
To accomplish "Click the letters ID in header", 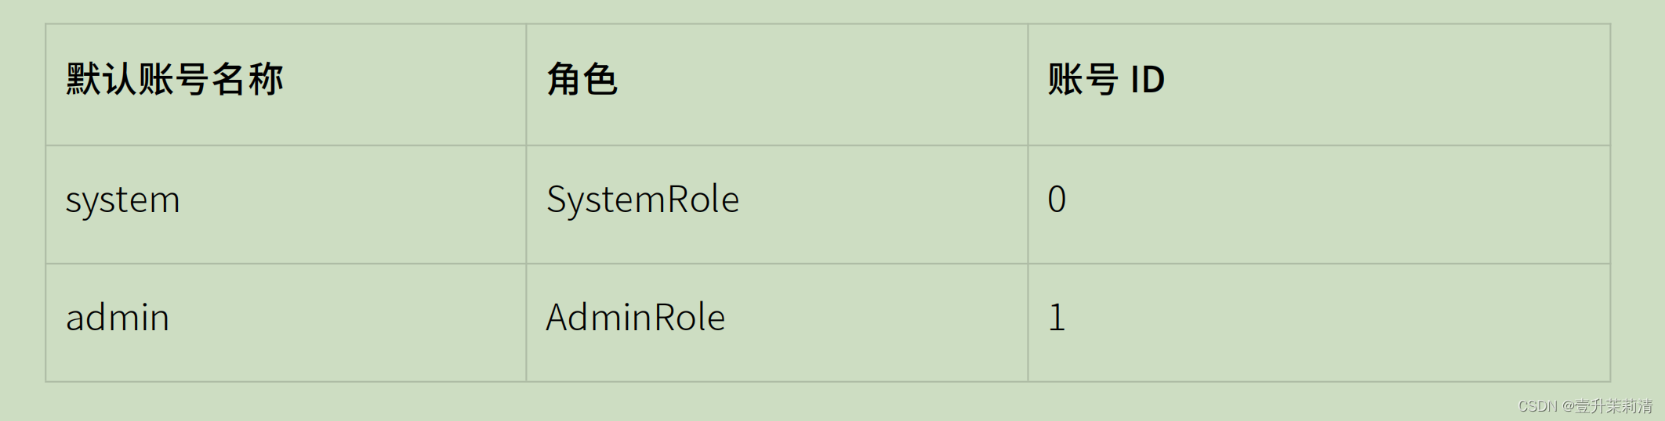I will (1147, 80).
